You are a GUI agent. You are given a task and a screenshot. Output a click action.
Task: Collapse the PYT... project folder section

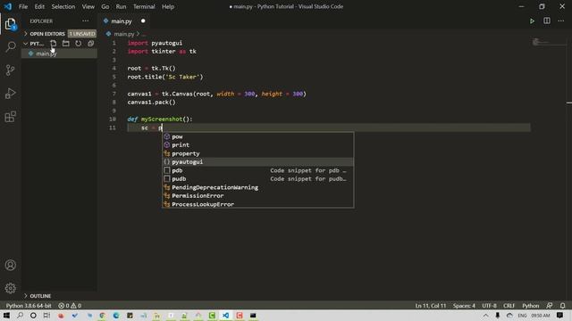33,44
